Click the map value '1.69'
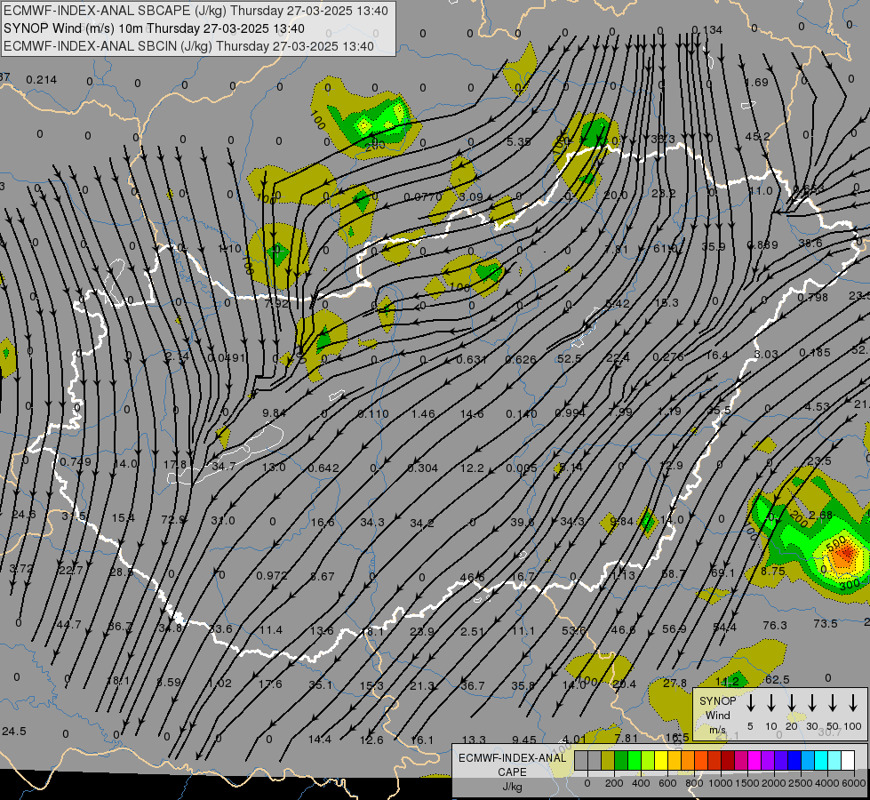870x800 pixels. point(757,83)
